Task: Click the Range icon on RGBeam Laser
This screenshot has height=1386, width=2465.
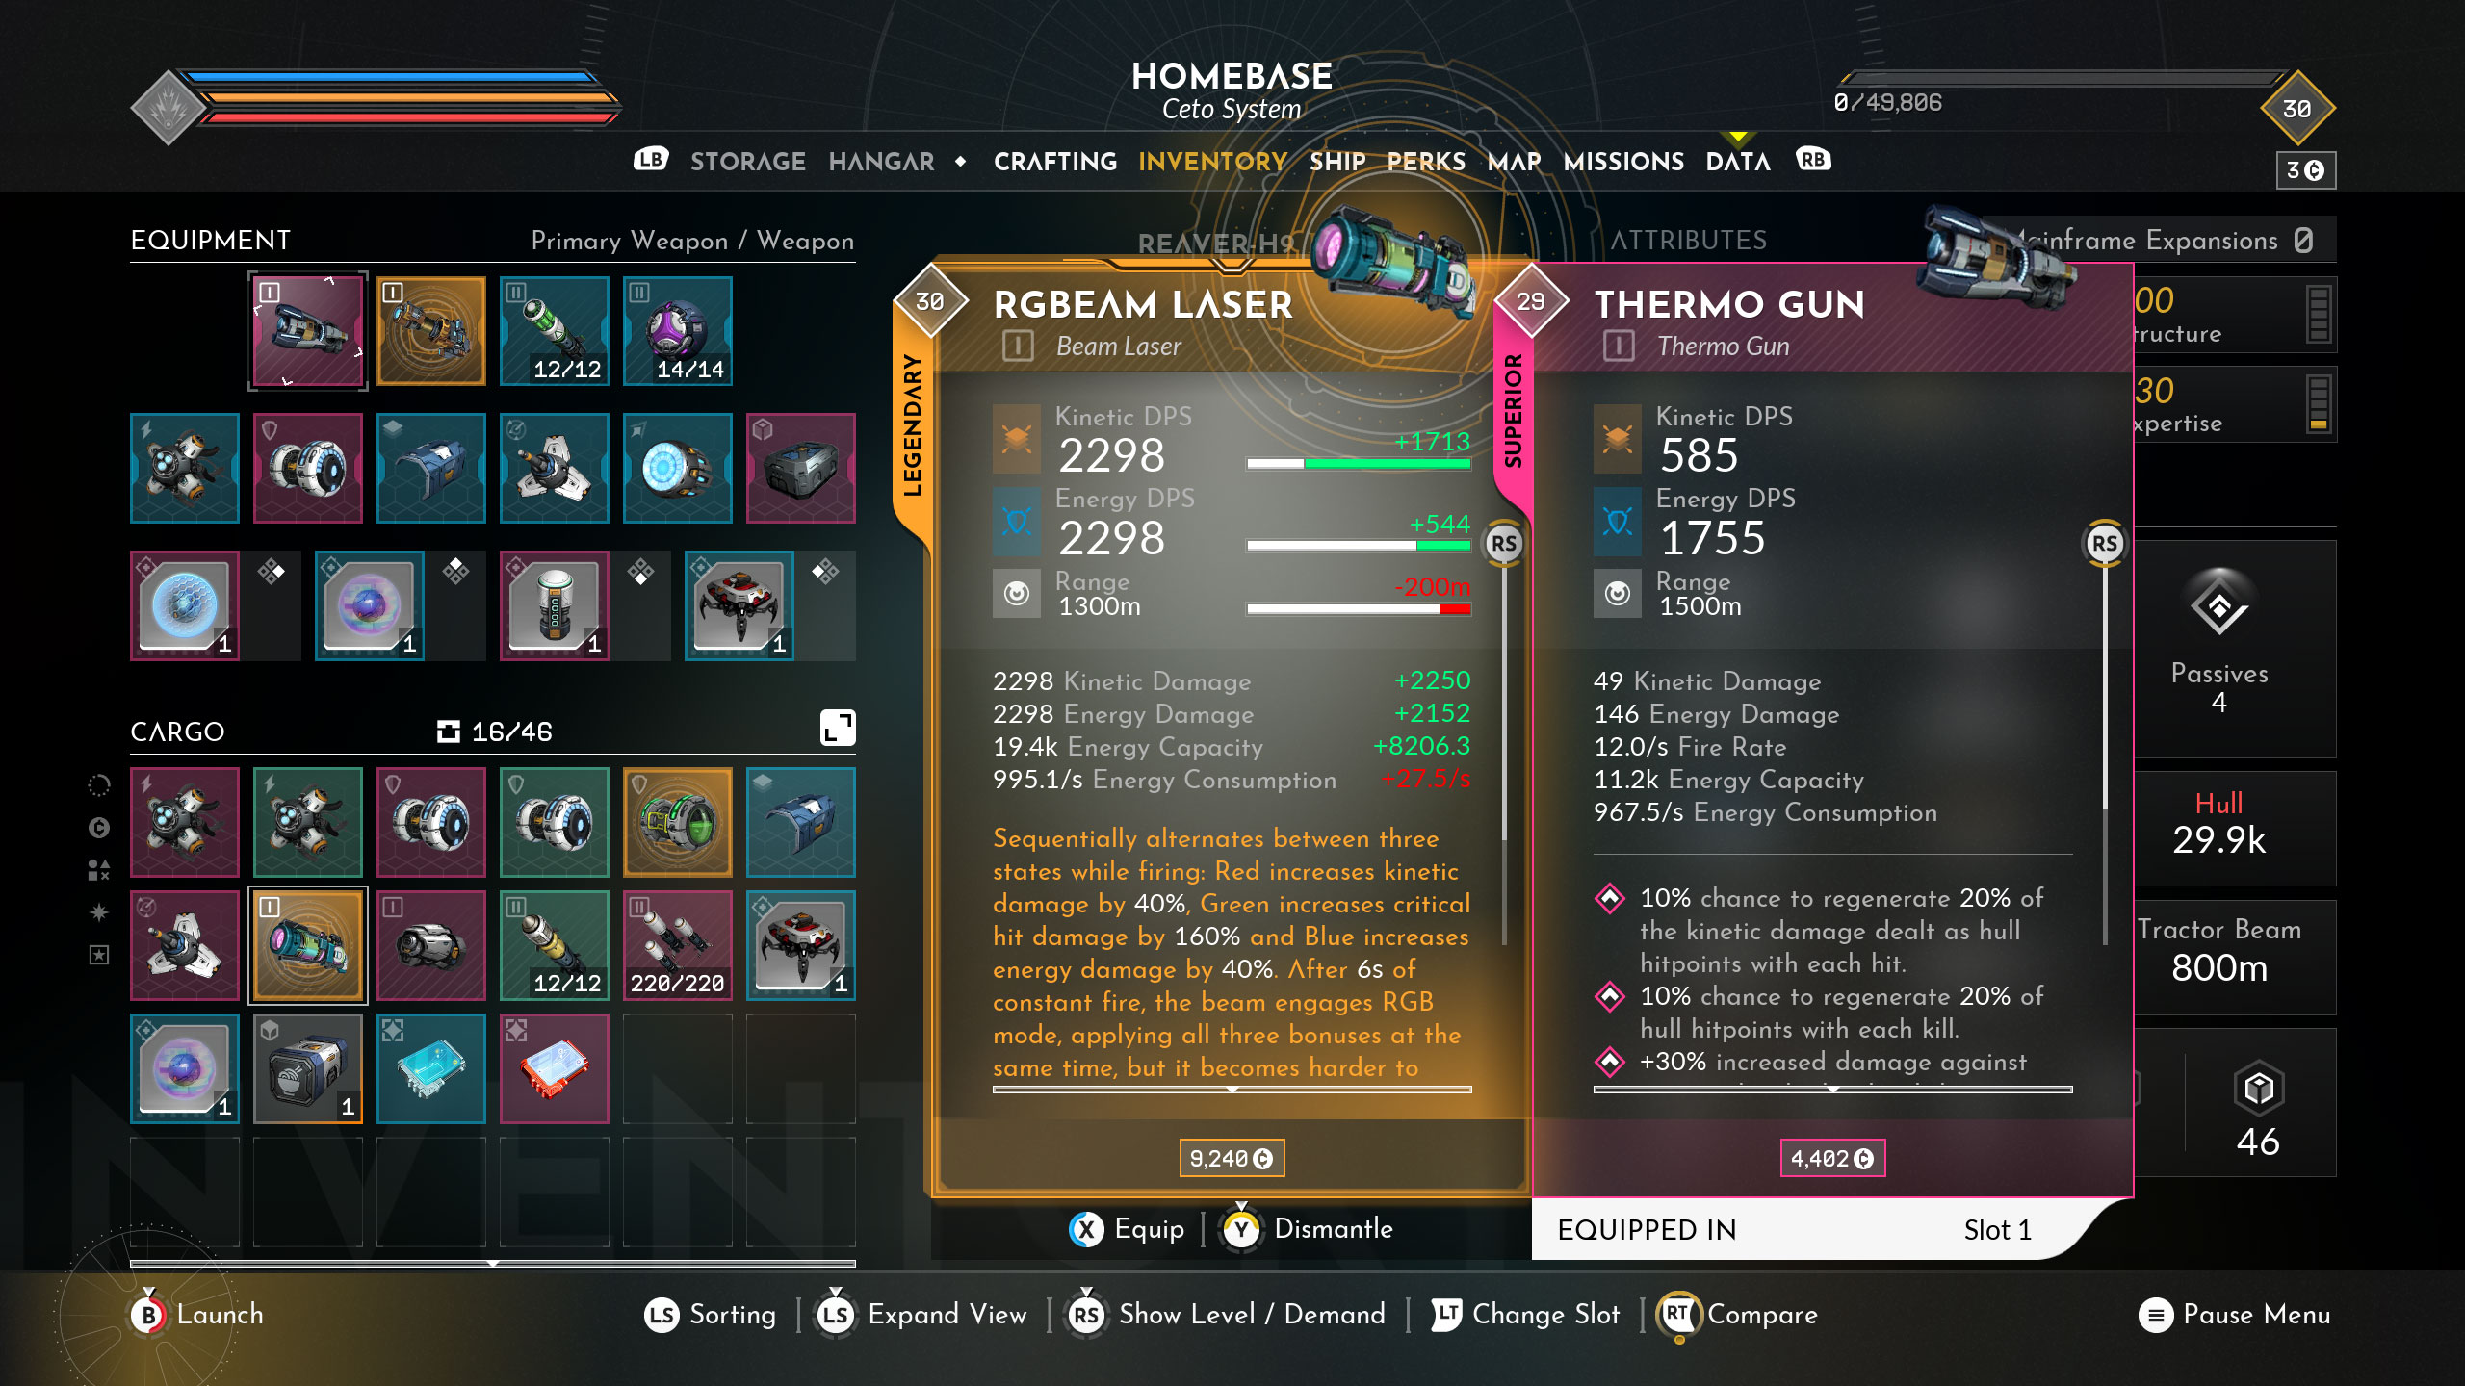Action: tap(1018, 596)
